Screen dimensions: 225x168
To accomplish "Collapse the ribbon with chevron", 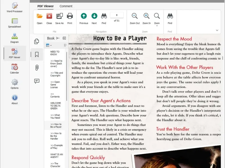I will coord(217,30).
